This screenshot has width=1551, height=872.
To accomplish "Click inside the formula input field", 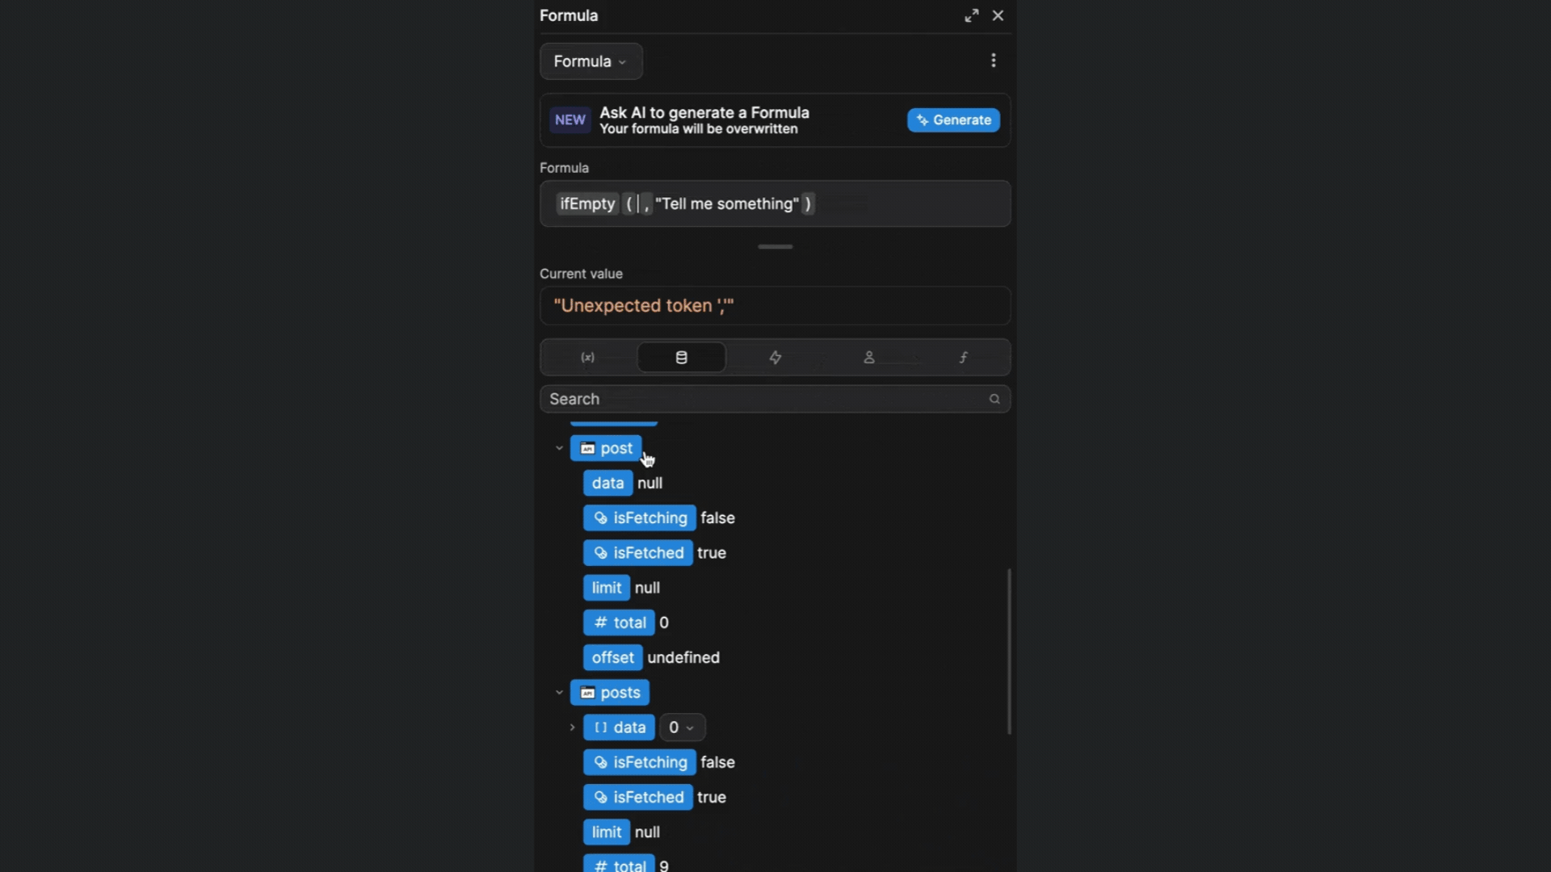I will (773, 203).
